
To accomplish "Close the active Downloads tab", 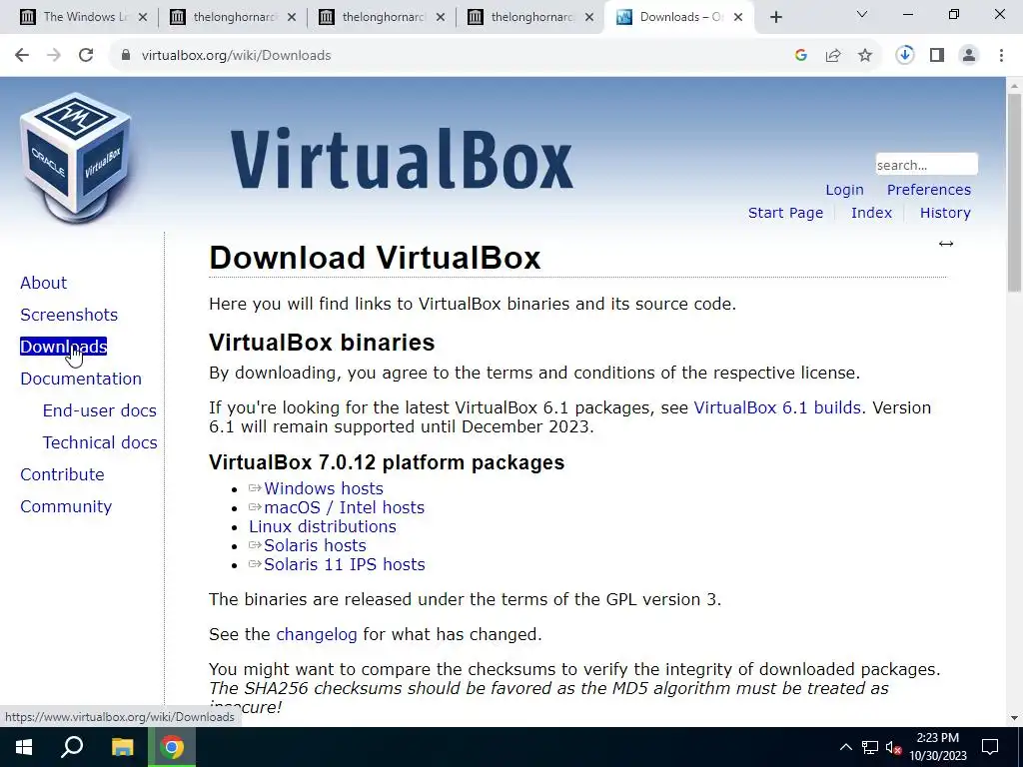I will coord(738,17).
